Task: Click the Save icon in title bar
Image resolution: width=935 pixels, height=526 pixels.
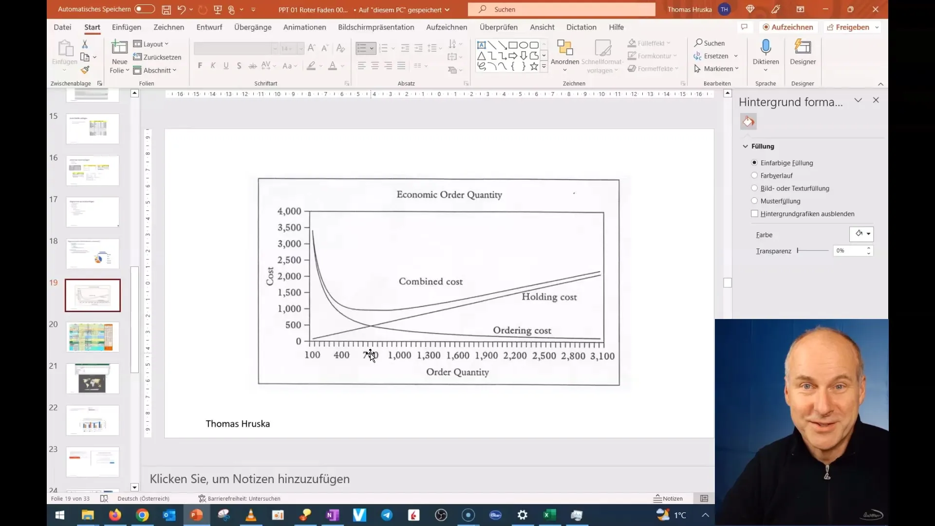Action: [x=166, y=9]
